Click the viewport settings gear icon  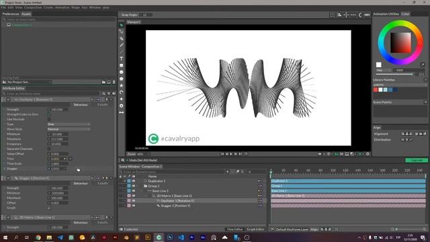[x=368, y=154]
